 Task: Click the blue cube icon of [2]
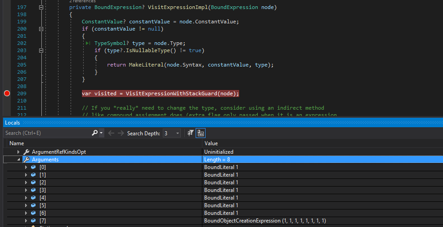[33, 182]
